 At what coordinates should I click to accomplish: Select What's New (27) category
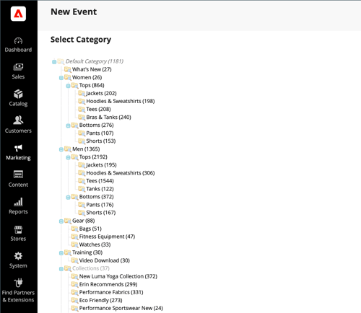tap(92, 69)
